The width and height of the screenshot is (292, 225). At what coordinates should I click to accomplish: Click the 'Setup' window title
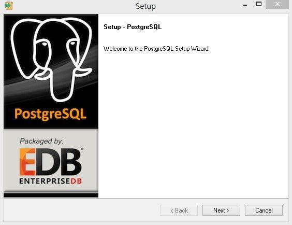point(146,6)
